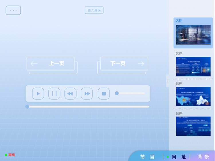Collapse the right panel with chevron arrow
Viewport: 215px width, 161px height.
point(168,81)
